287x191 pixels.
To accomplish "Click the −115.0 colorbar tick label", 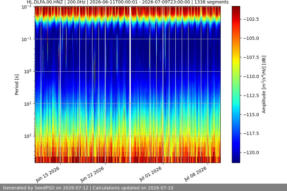I will (251, 115).
